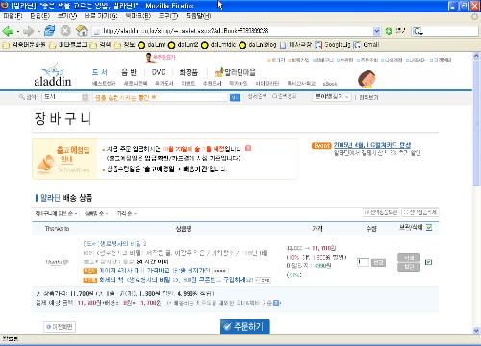The width and height of the screenshot is (481, 346).
Task: Open the 편집(E) menu
Action: 39,16
